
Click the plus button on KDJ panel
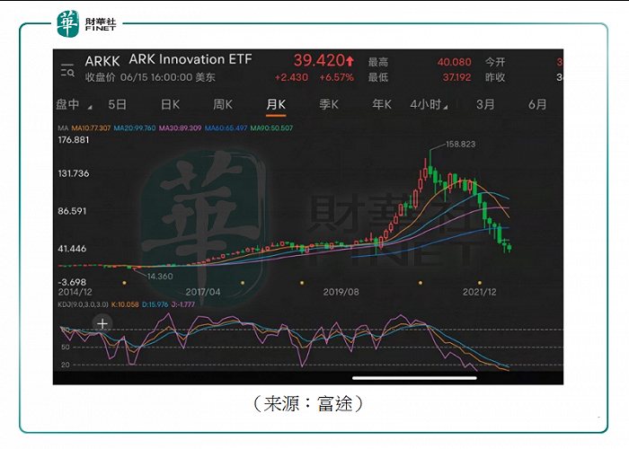(102, 323)
